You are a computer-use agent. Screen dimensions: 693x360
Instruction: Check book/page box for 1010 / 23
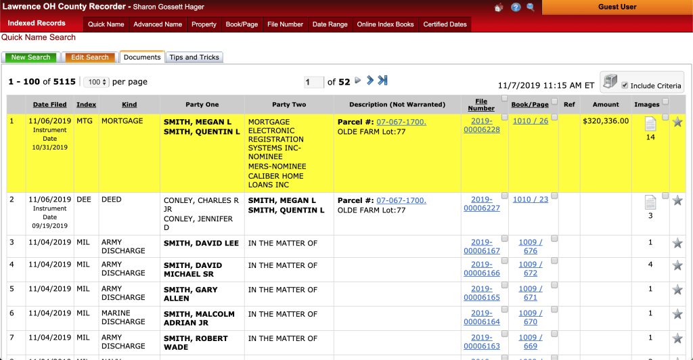[x=554, y=196]
